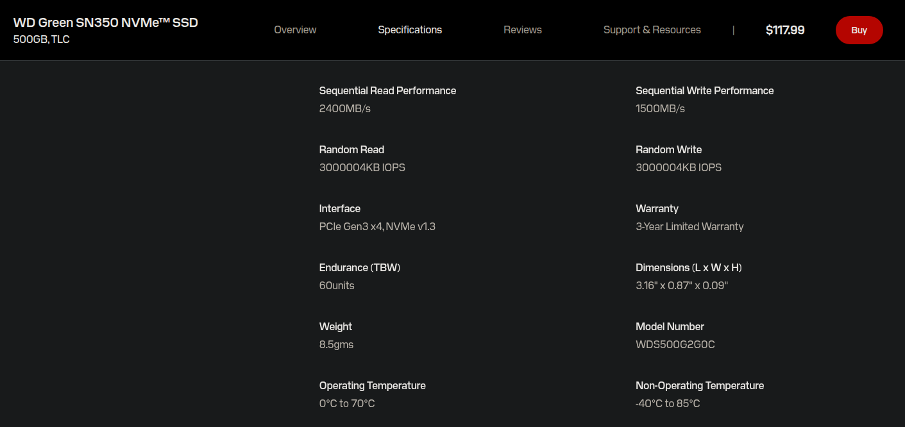905x427 pixels.
Task: Click the Endurance (TBW) label
Action: [x=360, y=267]
